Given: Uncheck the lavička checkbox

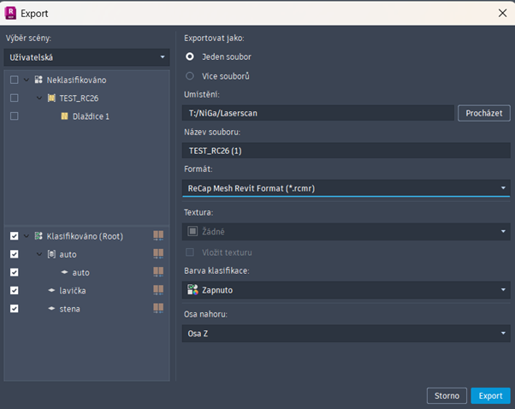Looking at the screenshot, I should tap(14, 291).
